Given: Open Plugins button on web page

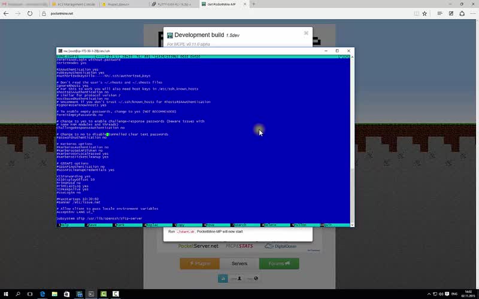Looking at the screenshot, I should click(199, 263).
